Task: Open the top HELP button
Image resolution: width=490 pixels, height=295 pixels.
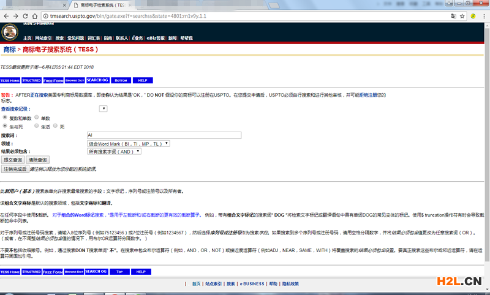Action: [x=143, y=81]
